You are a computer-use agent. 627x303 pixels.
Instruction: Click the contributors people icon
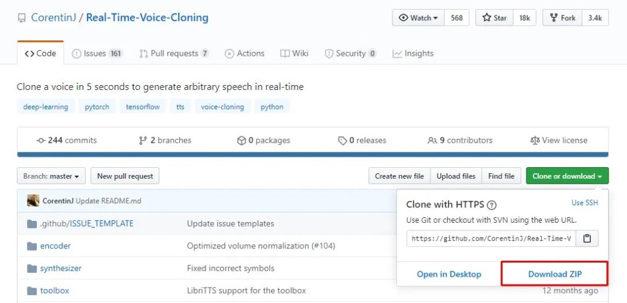(x=432, y=141)
